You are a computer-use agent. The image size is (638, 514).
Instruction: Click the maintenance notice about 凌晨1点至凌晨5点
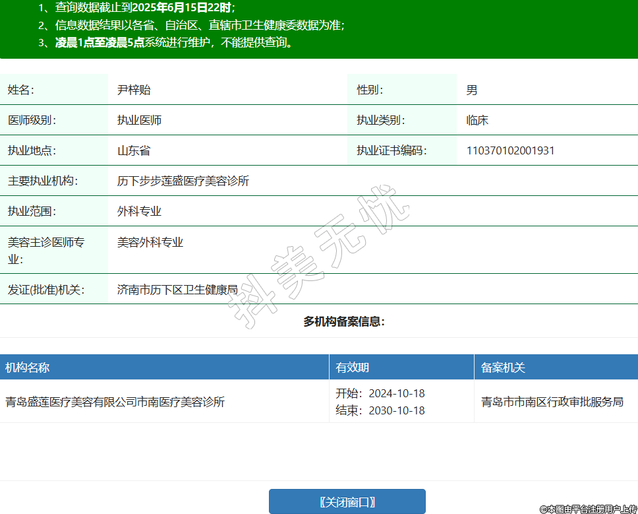165,43
